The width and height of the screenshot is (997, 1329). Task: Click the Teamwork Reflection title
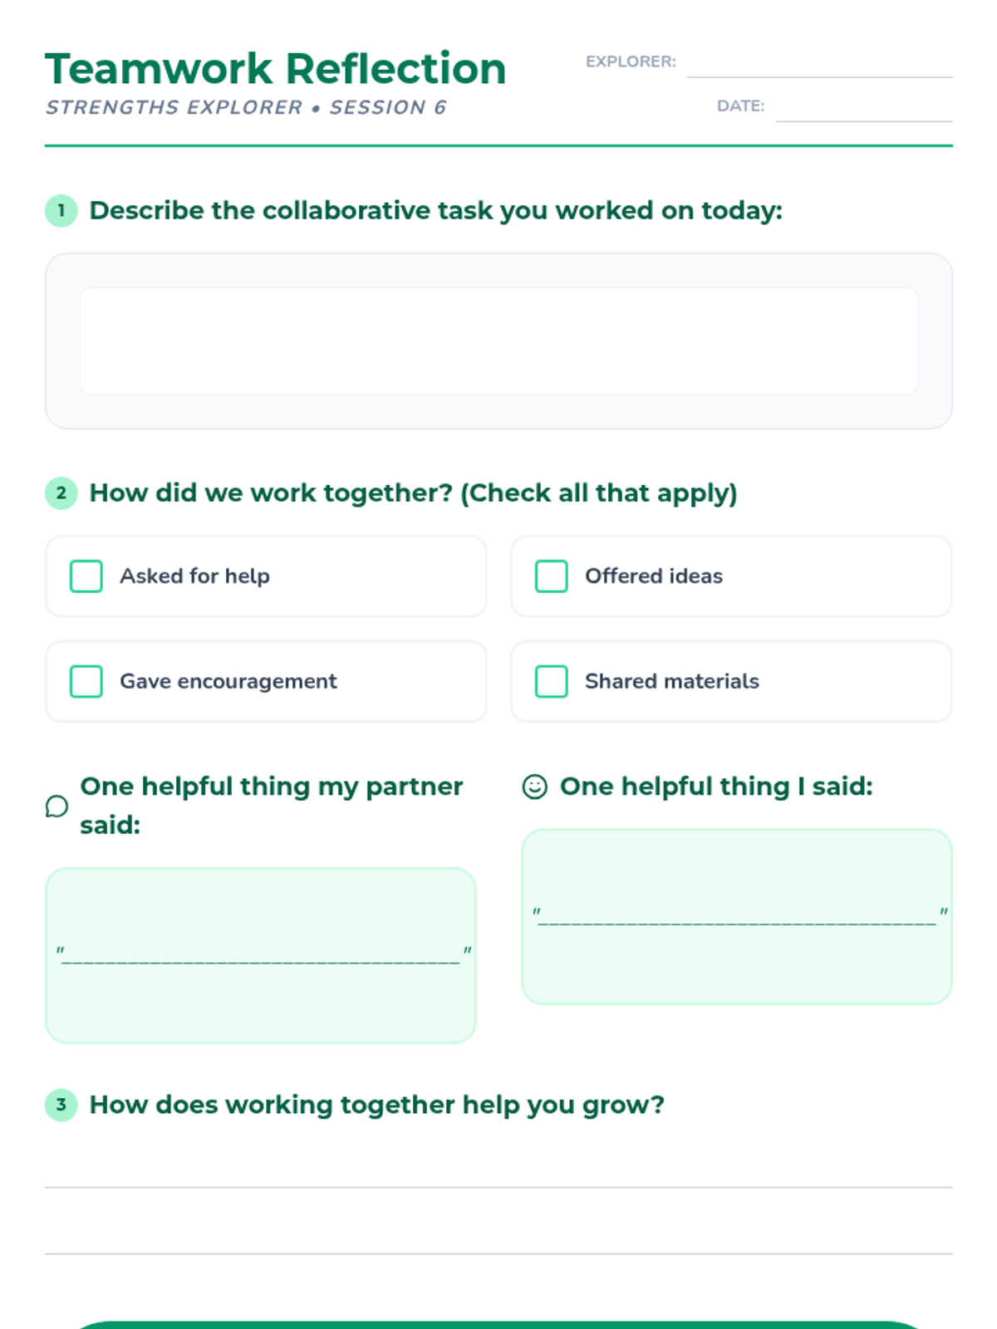coord(275,69)
